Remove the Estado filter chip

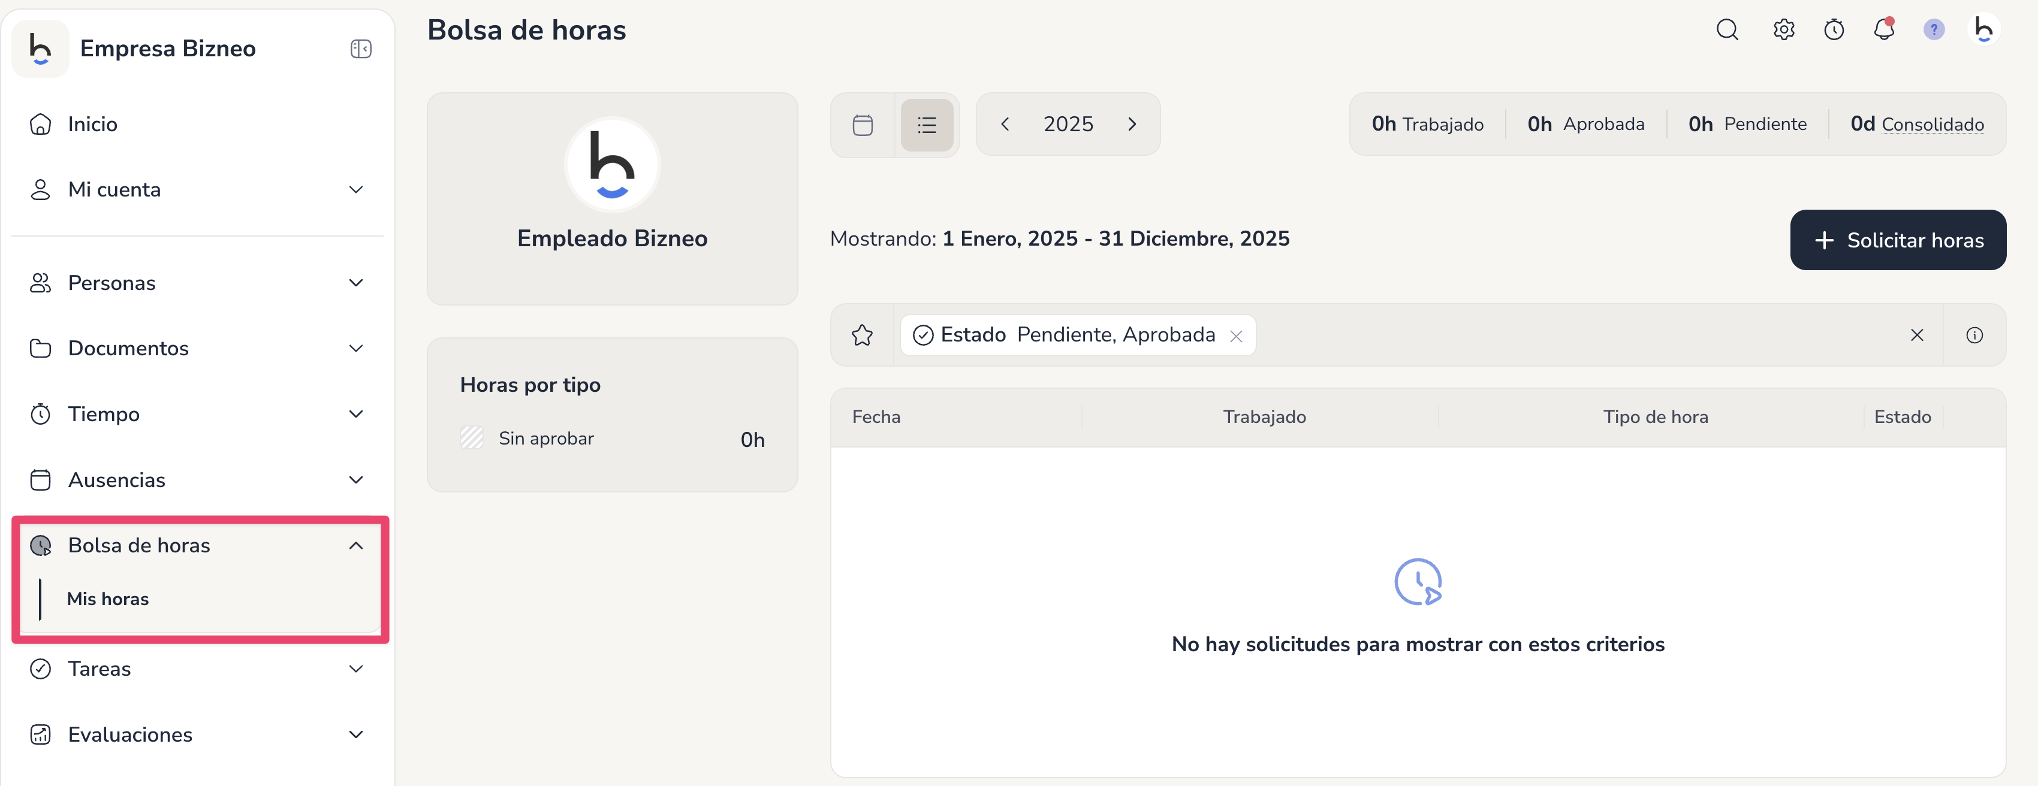(x=1236, y=336)
